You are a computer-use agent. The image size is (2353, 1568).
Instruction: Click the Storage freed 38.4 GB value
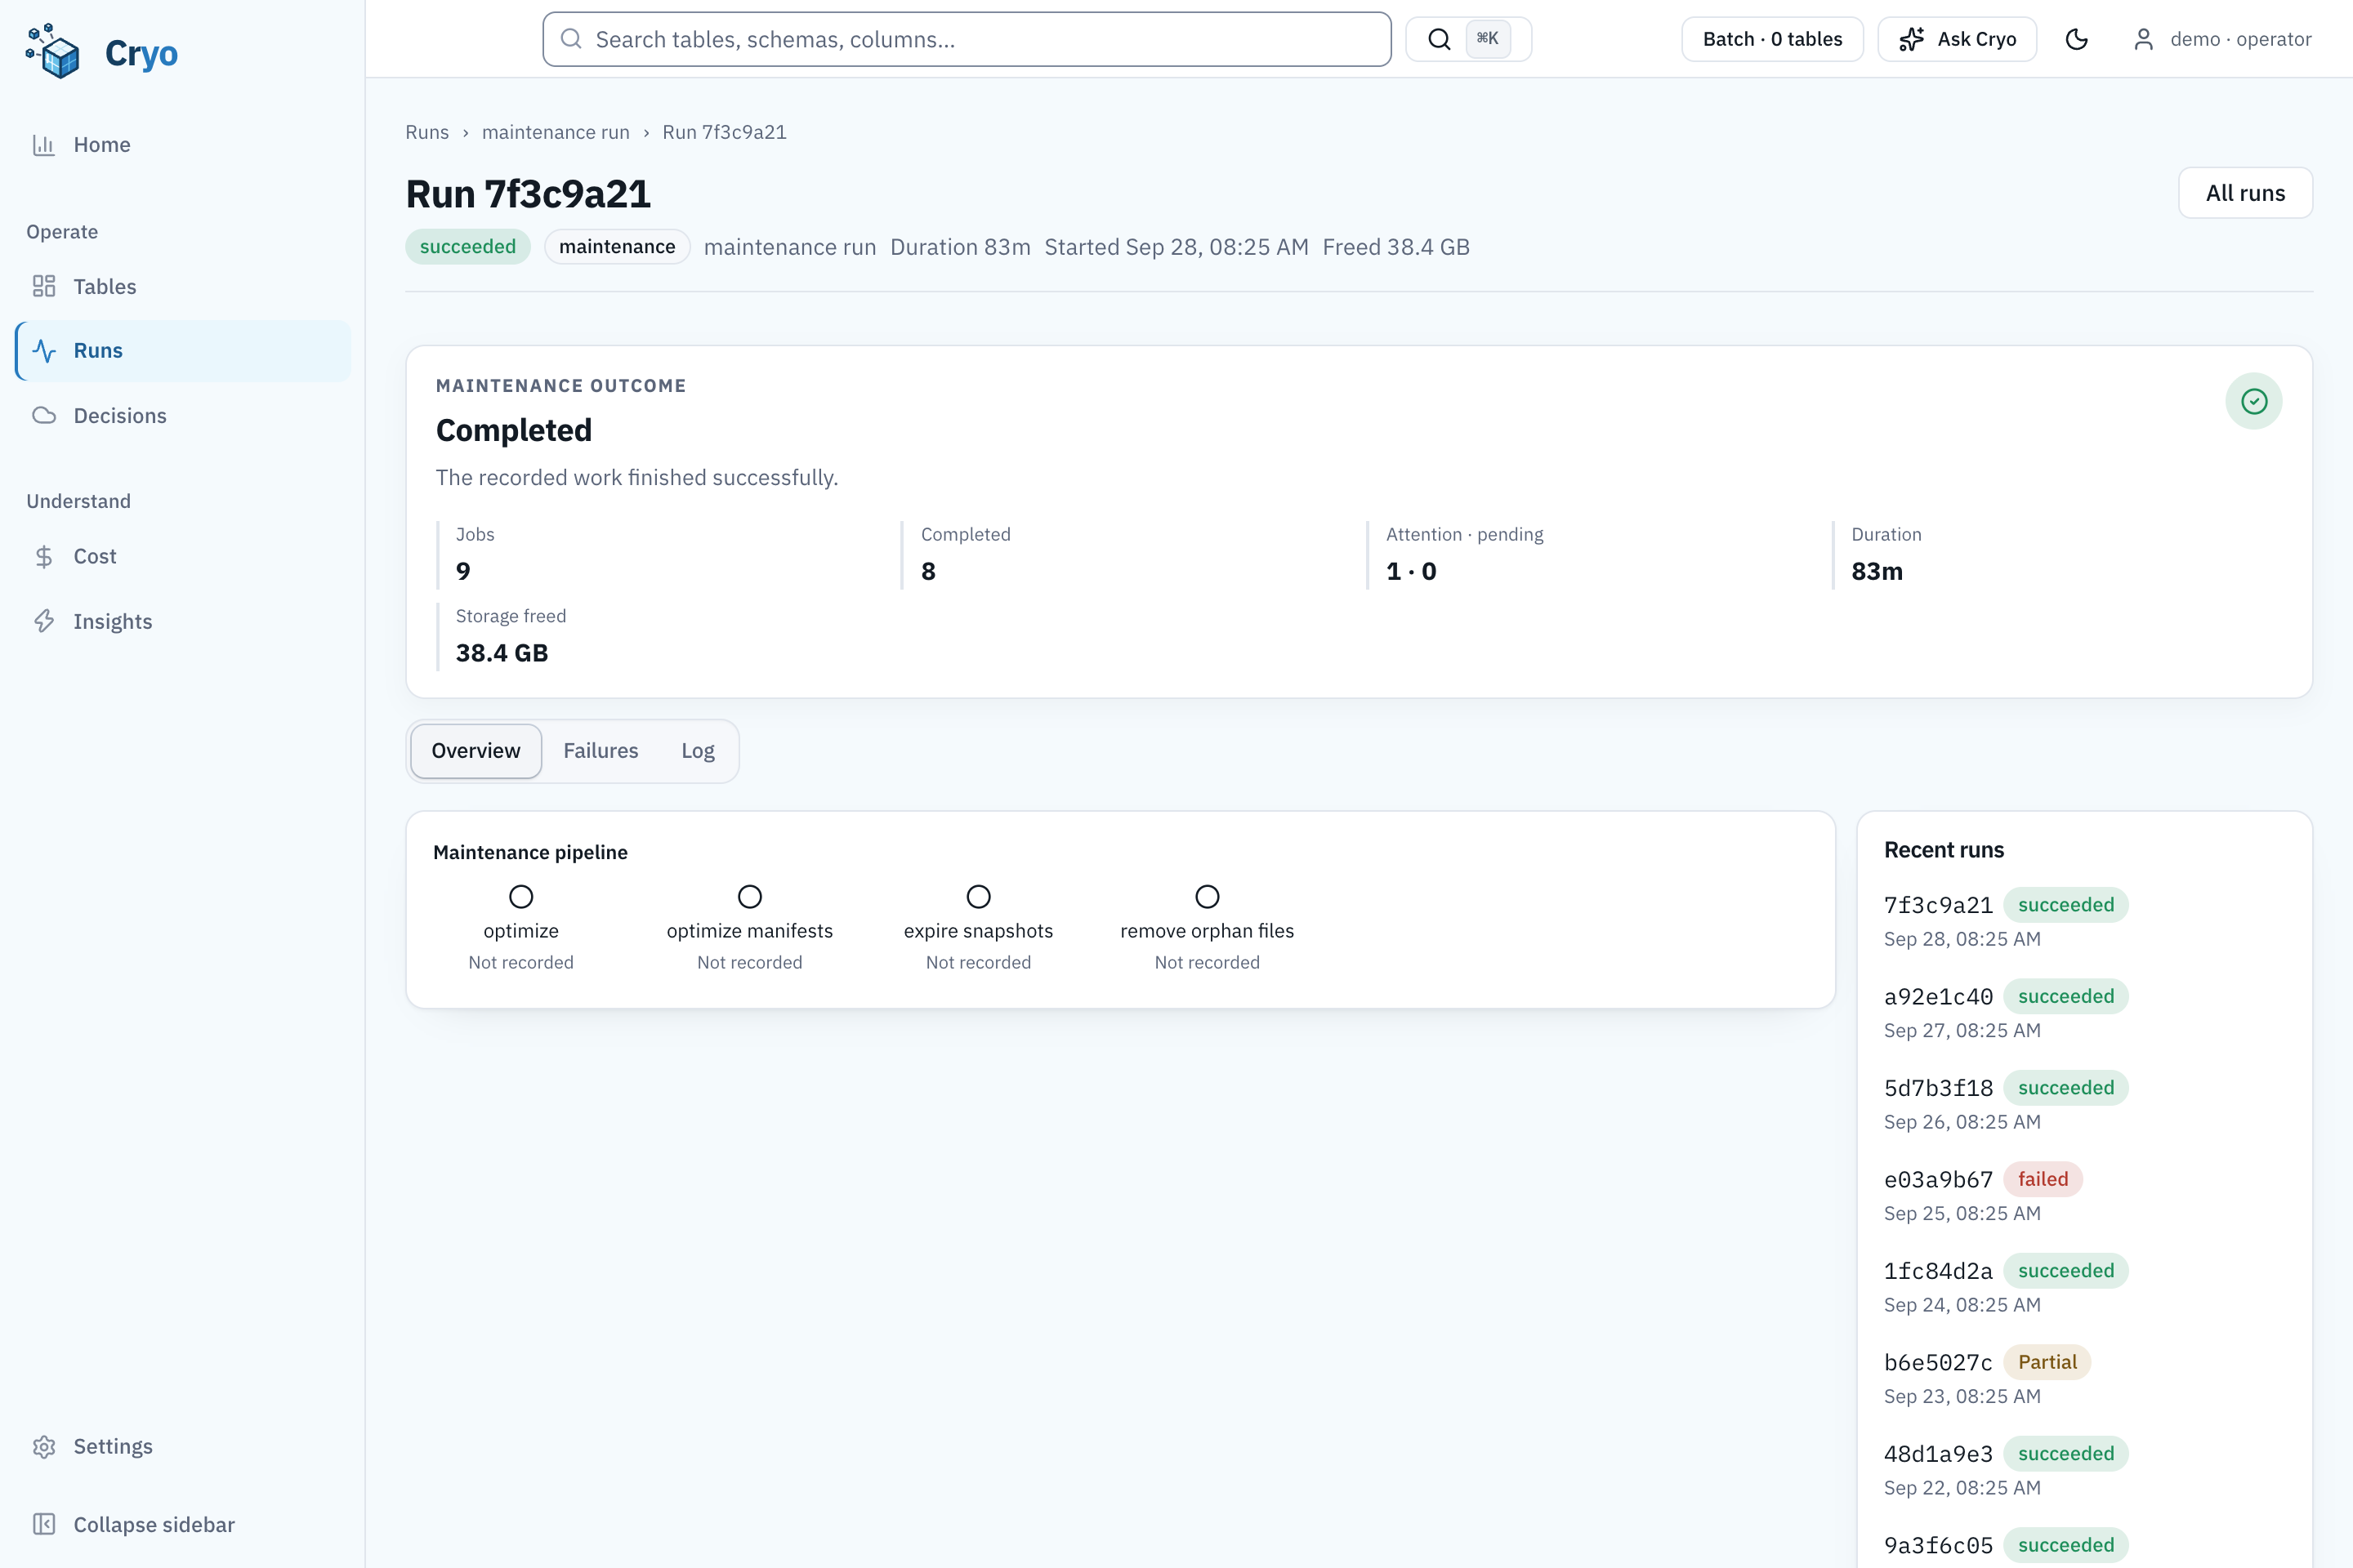(502, 653)
